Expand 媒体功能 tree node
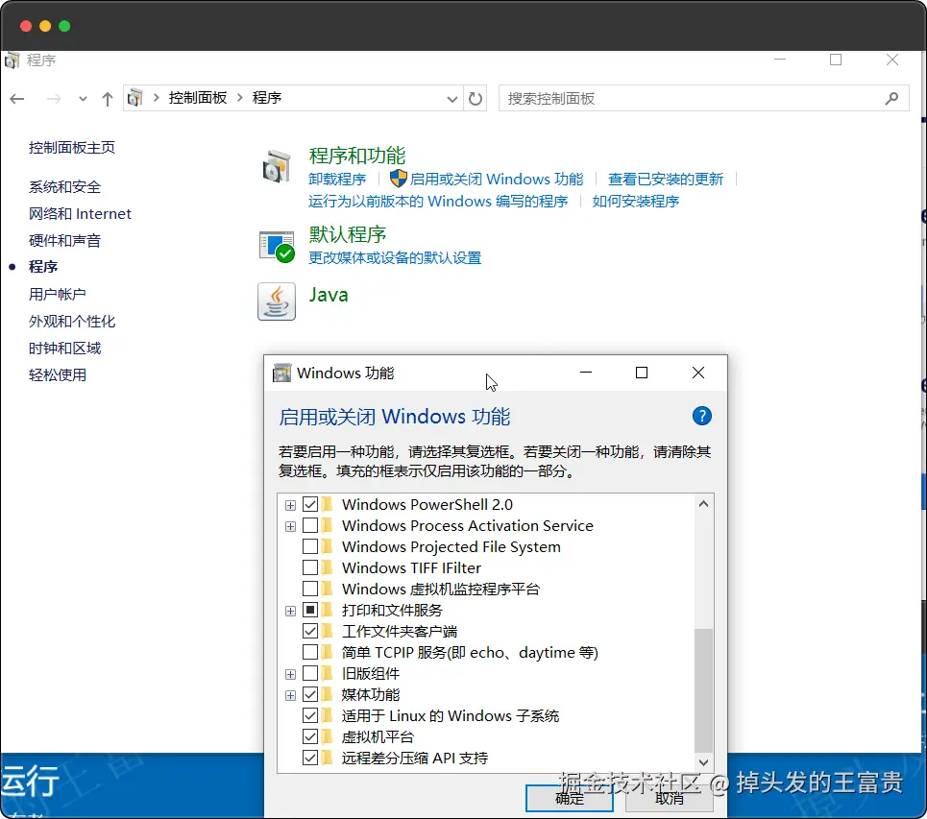This screenshot has width=927, height=819. point(290,695)
